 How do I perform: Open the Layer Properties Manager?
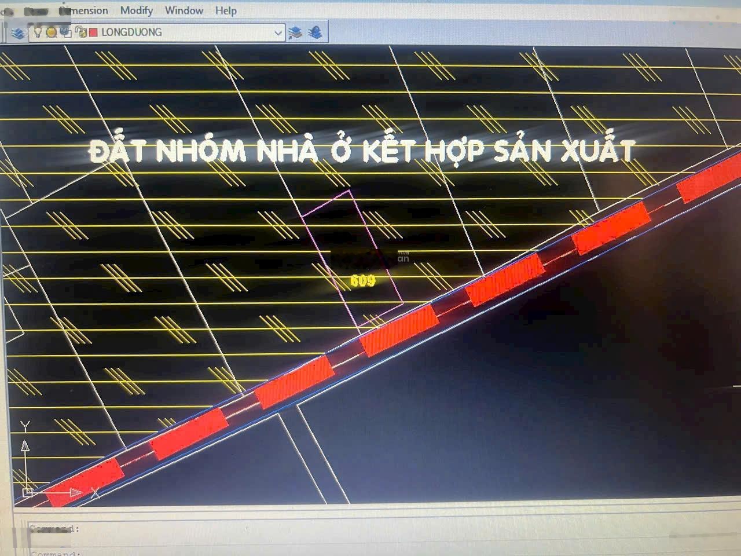point(19,33)
